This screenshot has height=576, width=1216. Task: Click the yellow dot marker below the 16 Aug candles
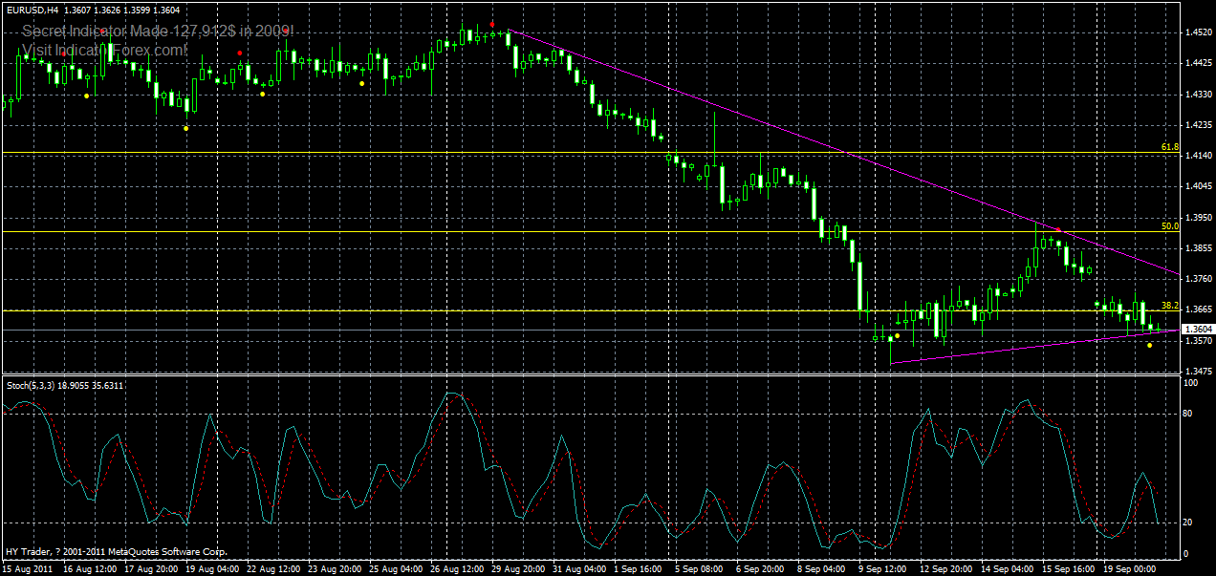point(85,96)
